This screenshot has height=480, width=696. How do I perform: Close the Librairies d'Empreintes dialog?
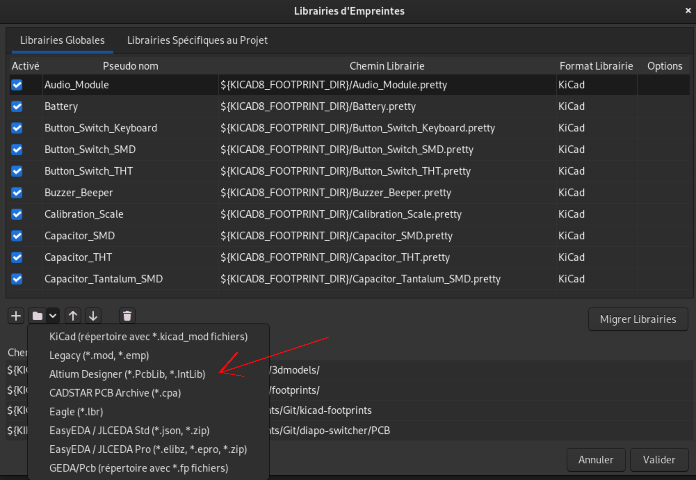(x=688, y=11)
